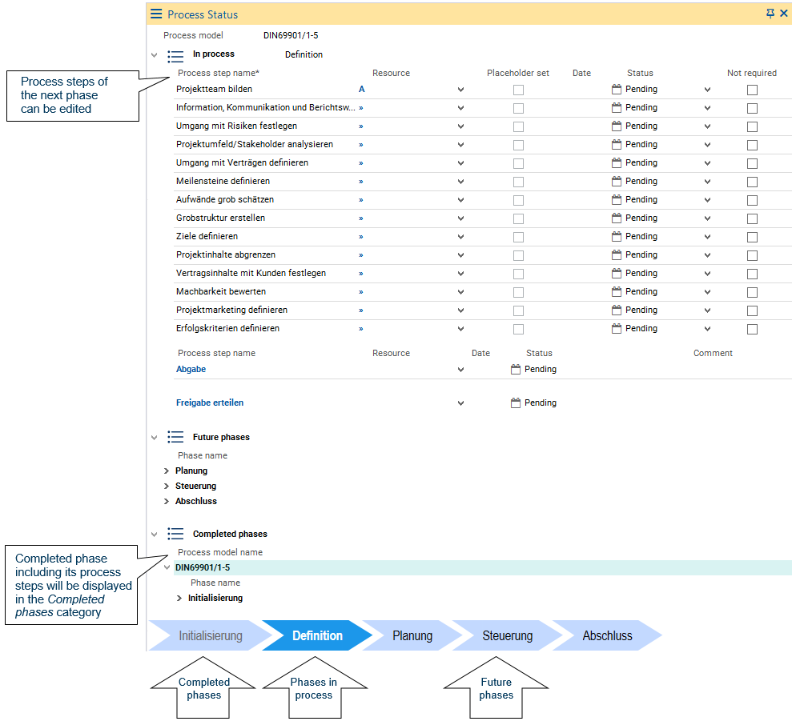Open calendar icon for Aufwände grob schätzen
The image size is (792, 725).
617,200
